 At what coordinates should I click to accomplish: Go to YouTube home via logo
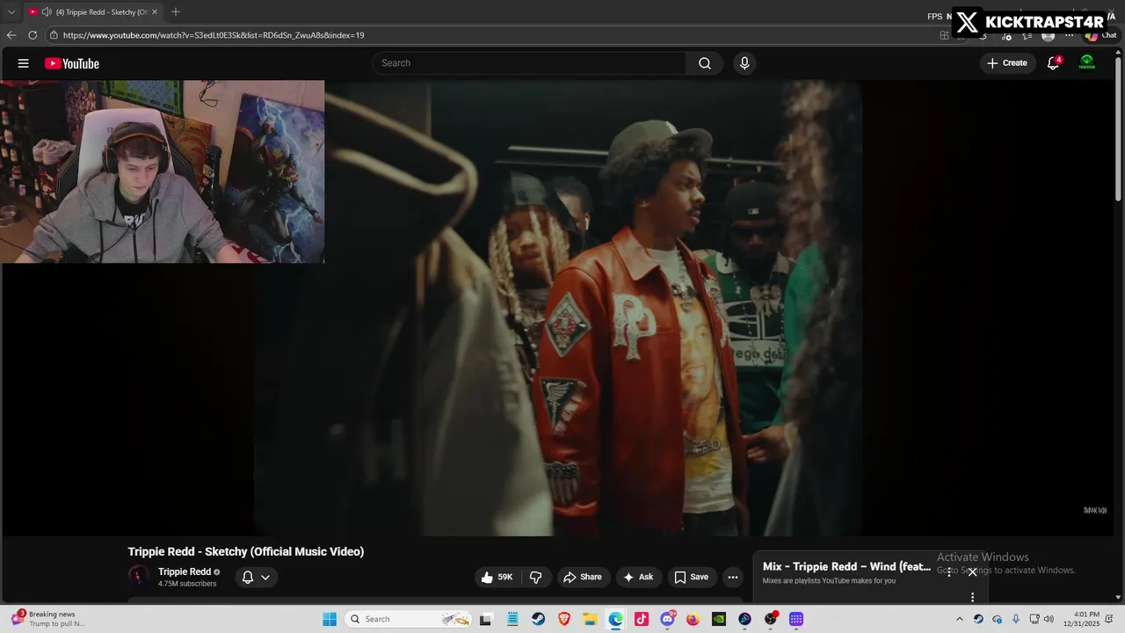[x=72, y=63]
